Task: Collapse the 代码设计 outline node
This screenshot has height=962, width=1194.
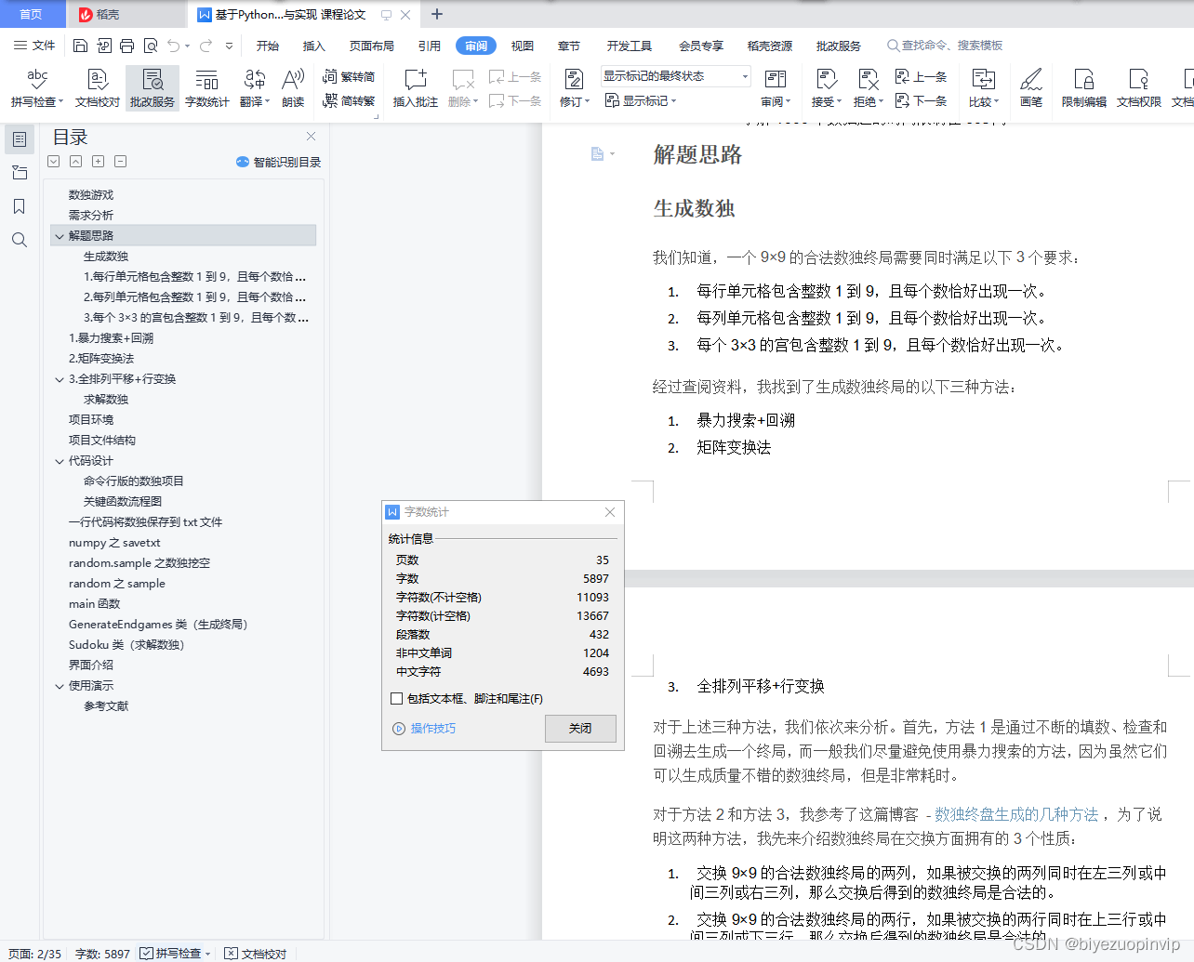Action: click(60, 461)
